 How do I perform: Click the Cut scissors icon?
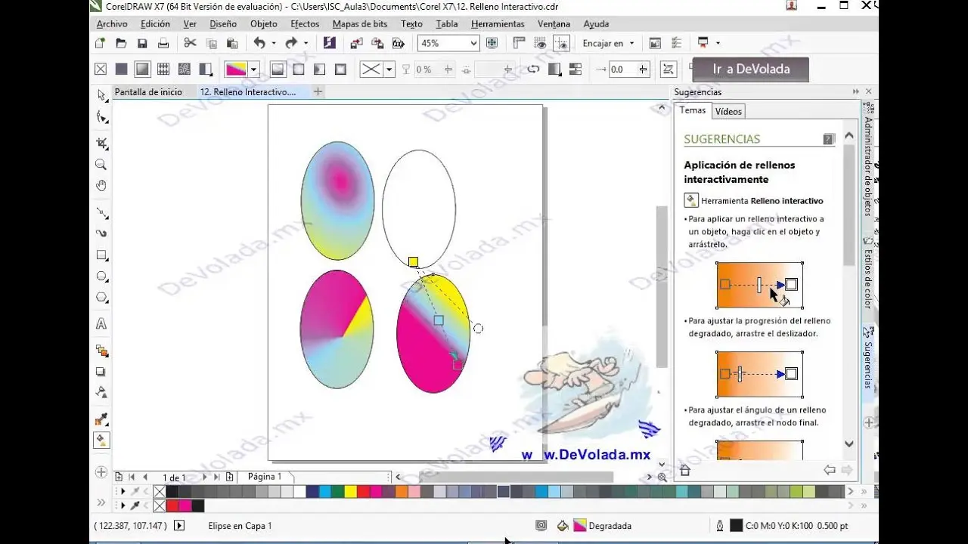[x=190, y=43]
